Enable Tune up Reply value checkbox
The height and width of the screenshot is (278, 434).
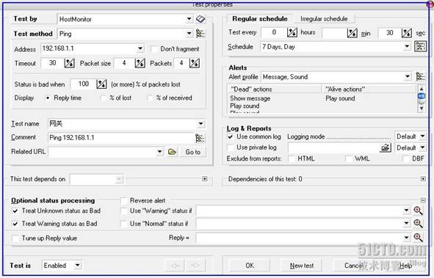(x=15, y=238)
